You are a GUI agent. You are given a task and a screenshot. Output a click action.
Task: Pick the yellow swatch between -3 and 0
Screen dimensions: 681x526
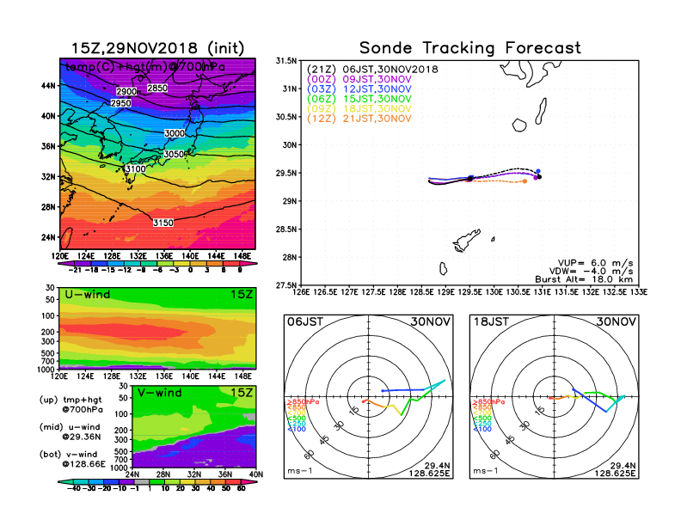[x=182, y=264]
